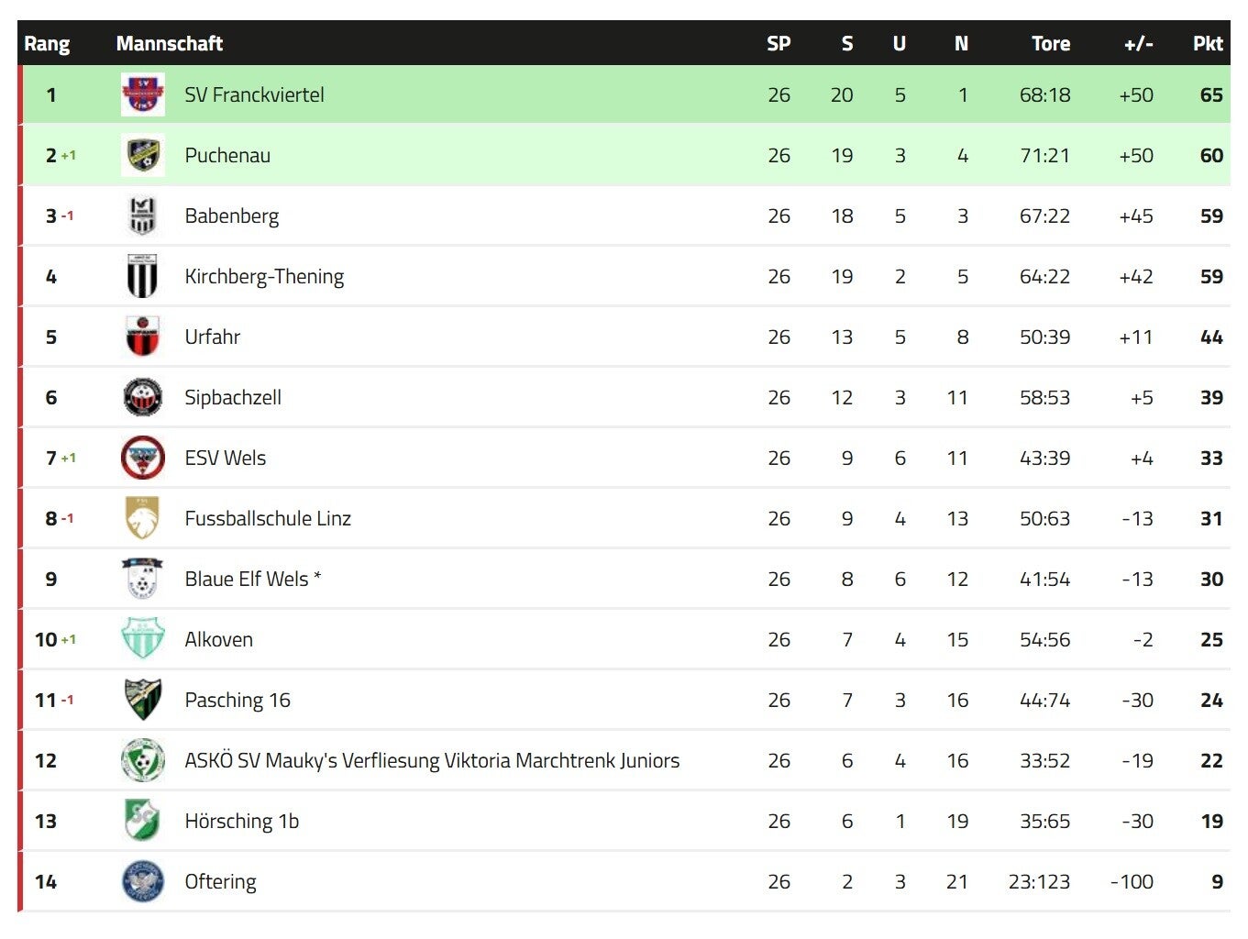Click the Fussballschule Linz lion crest
The height and width of the screenshot is (939, 1248).
coord(142,518)
